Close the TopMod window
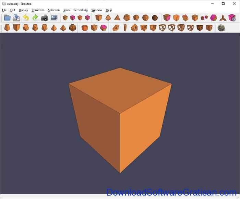240x199 pixels. click(x=234, y=4)
